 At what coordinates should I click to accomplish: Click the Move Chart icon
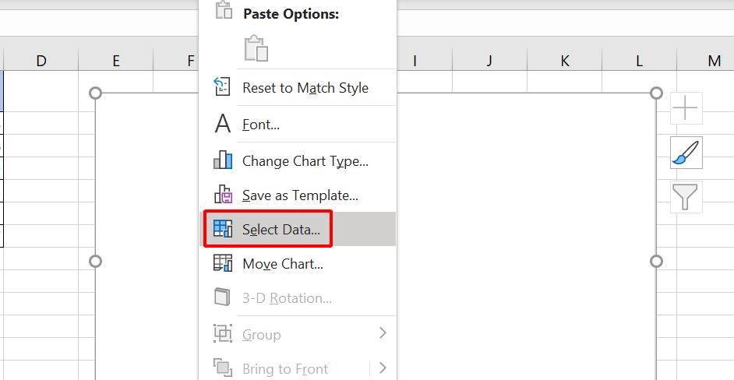pos(223,263)
